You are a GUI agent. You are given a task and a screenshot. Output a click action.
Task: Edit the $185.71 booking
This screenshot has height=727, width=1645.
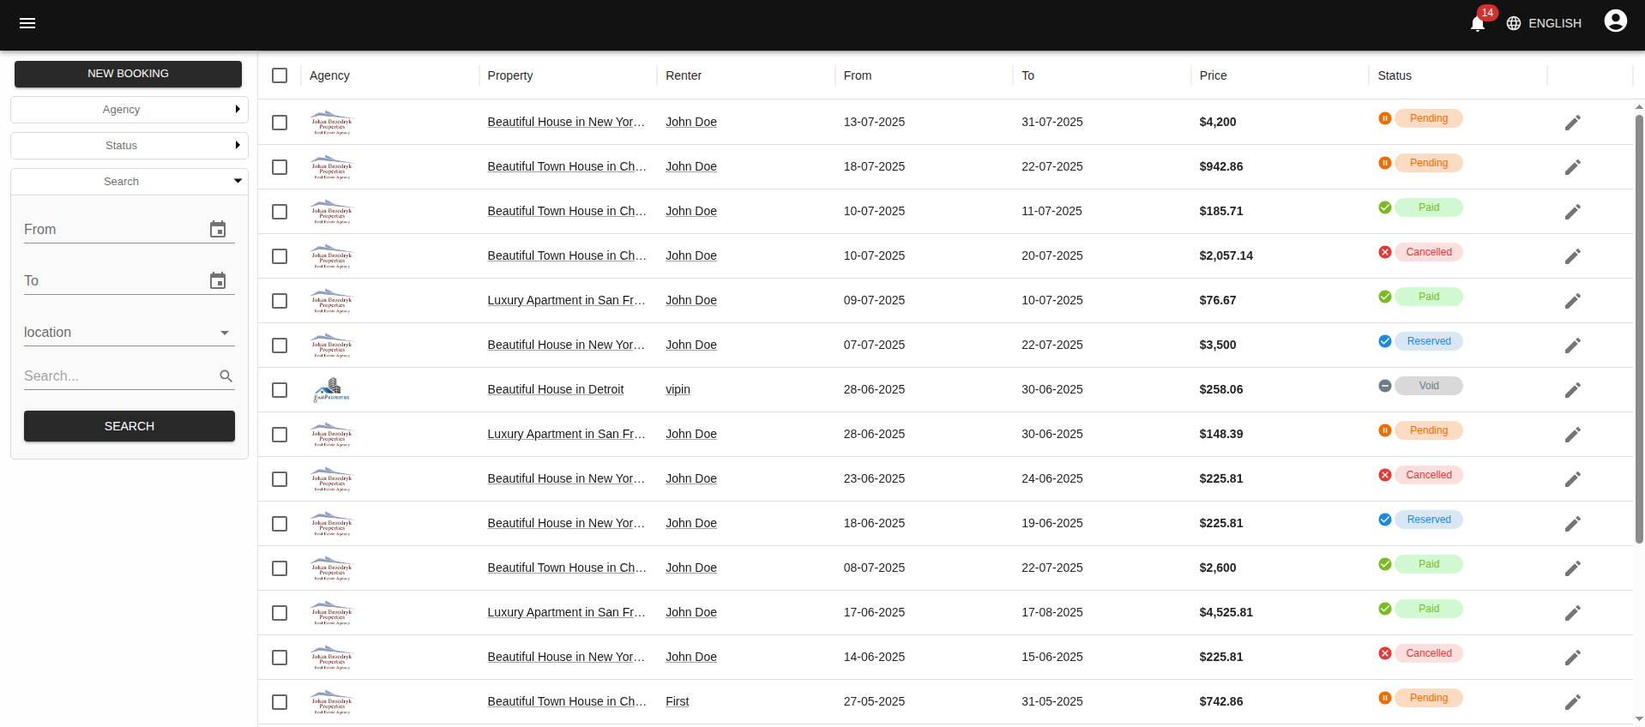[x=1572, y=212]
